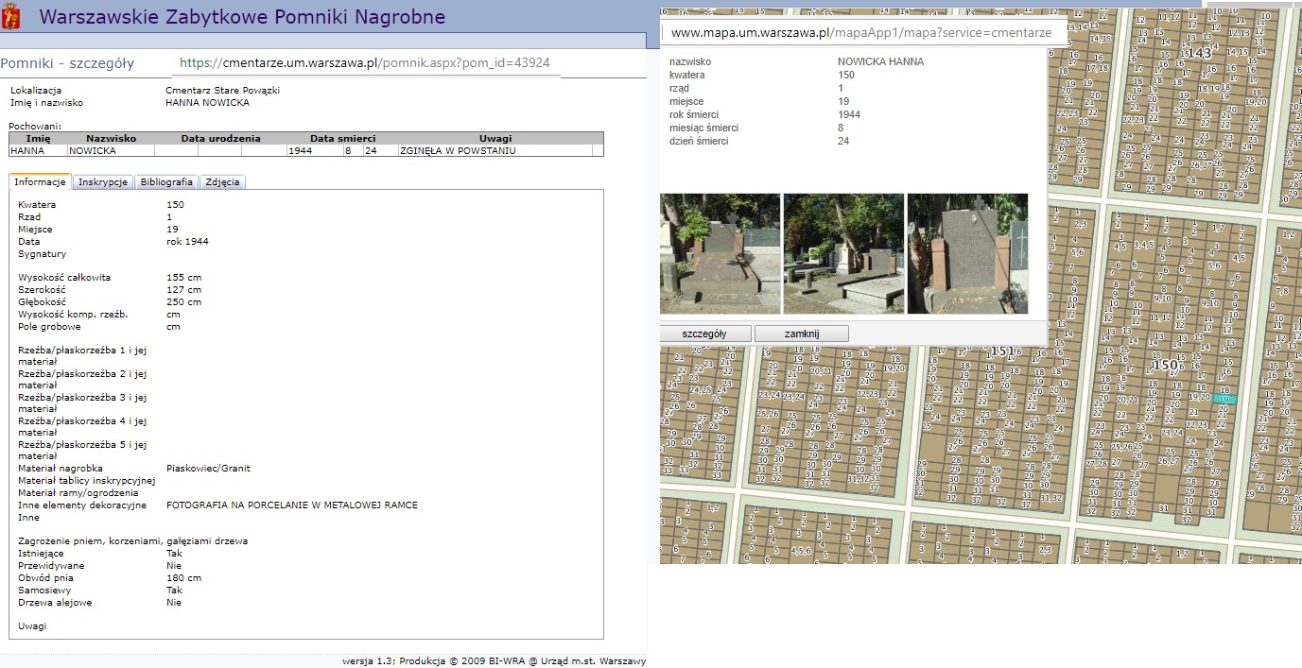1302x668 pixels.
Task: Click section 151 label on the map
Action: pos(1001,351)
